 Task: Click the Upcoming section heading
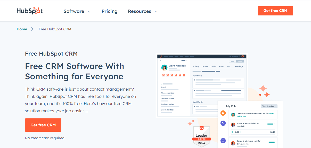[197, 76]
